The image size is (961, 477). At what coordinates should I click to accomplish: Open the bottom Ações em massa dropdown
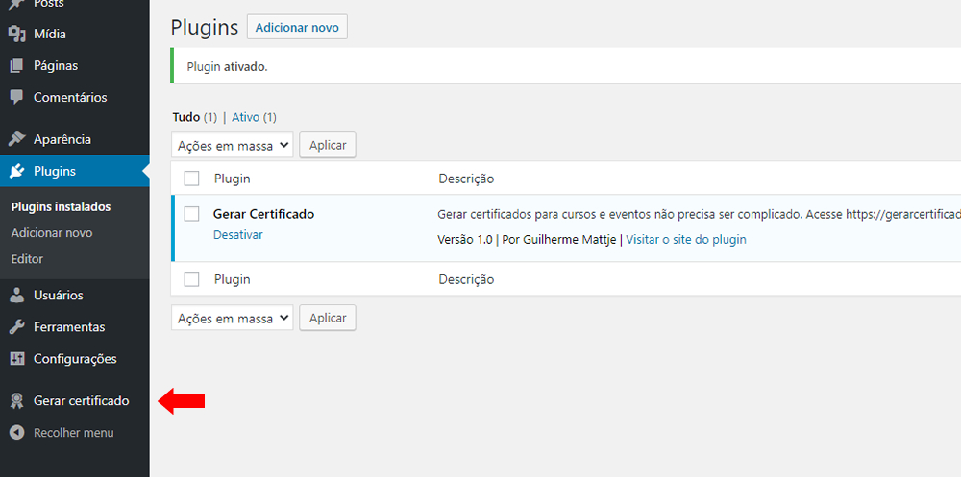[233, 318]
